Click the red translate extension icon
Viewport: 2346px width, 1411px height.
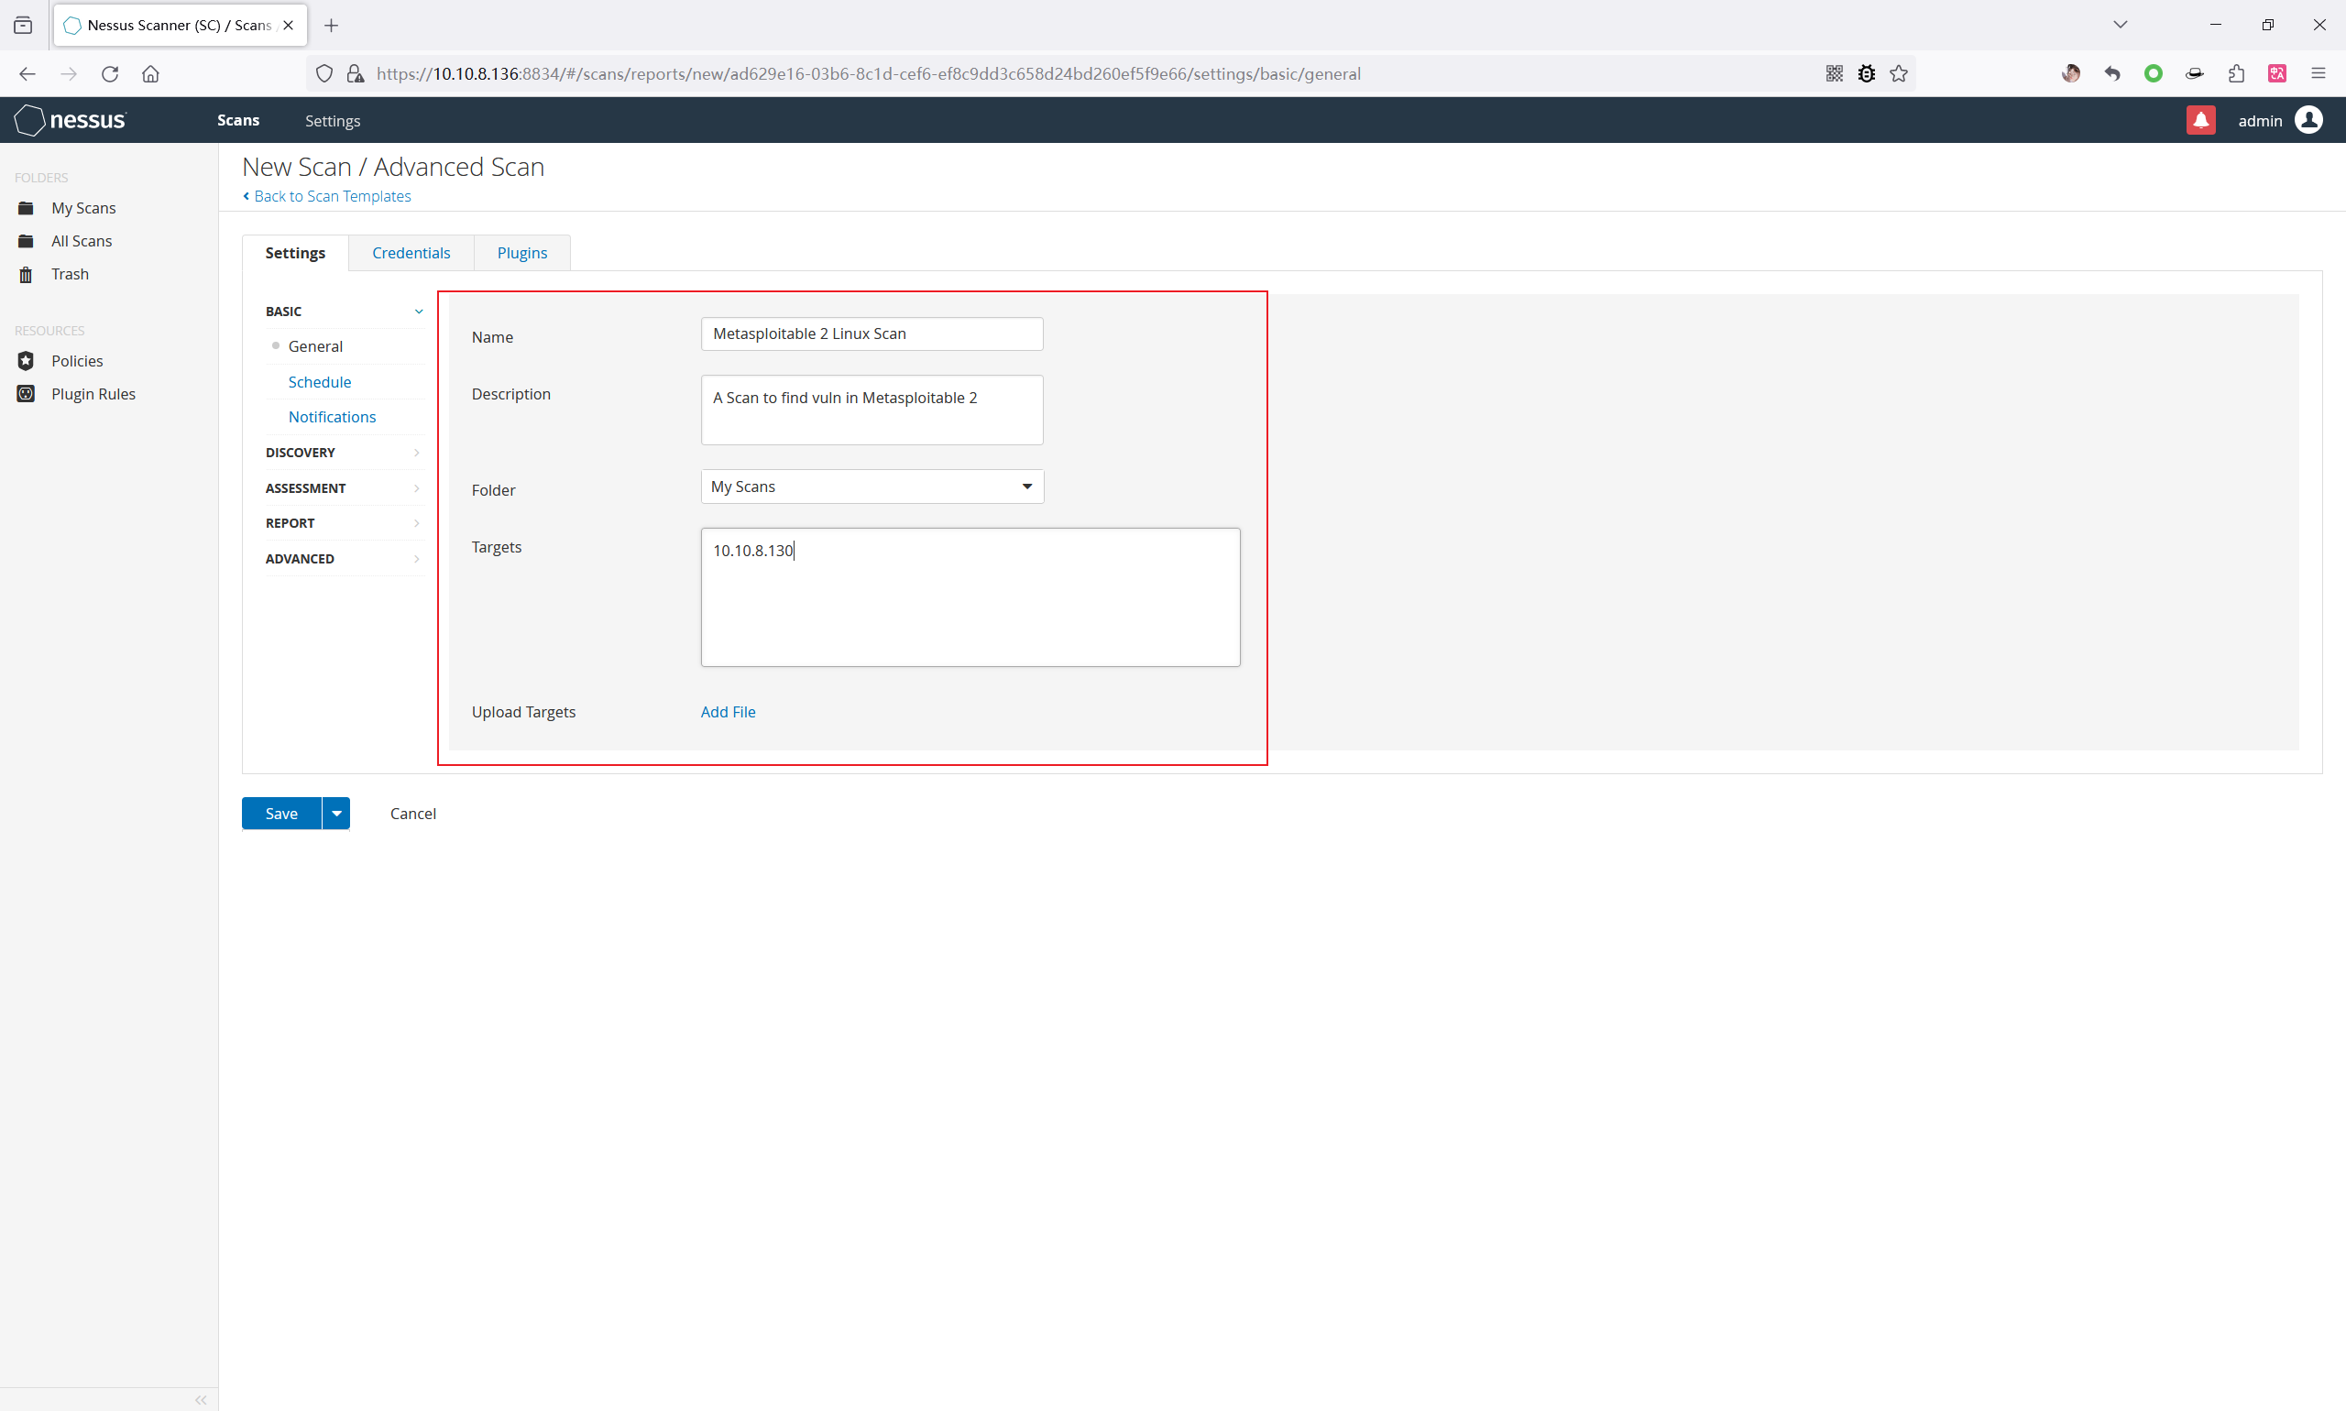[2277, 74]
